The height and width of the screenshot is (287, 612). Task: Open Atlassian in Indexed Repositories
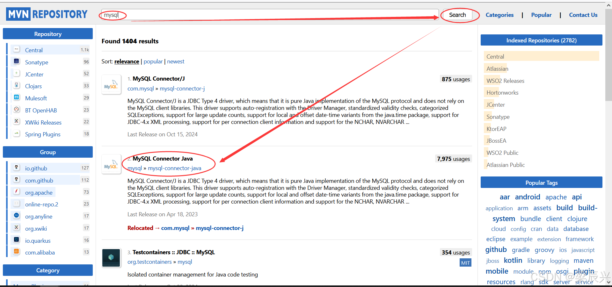pos(497,69)
